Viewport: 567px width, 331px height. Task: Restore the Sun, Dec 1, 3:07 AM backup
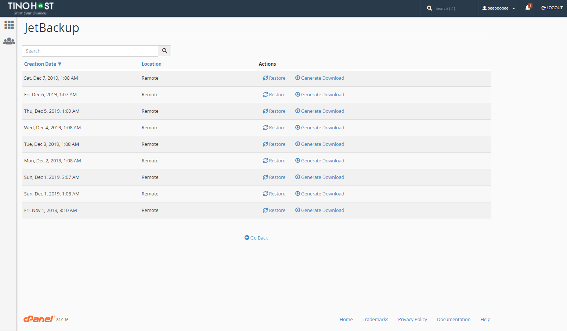274,177
